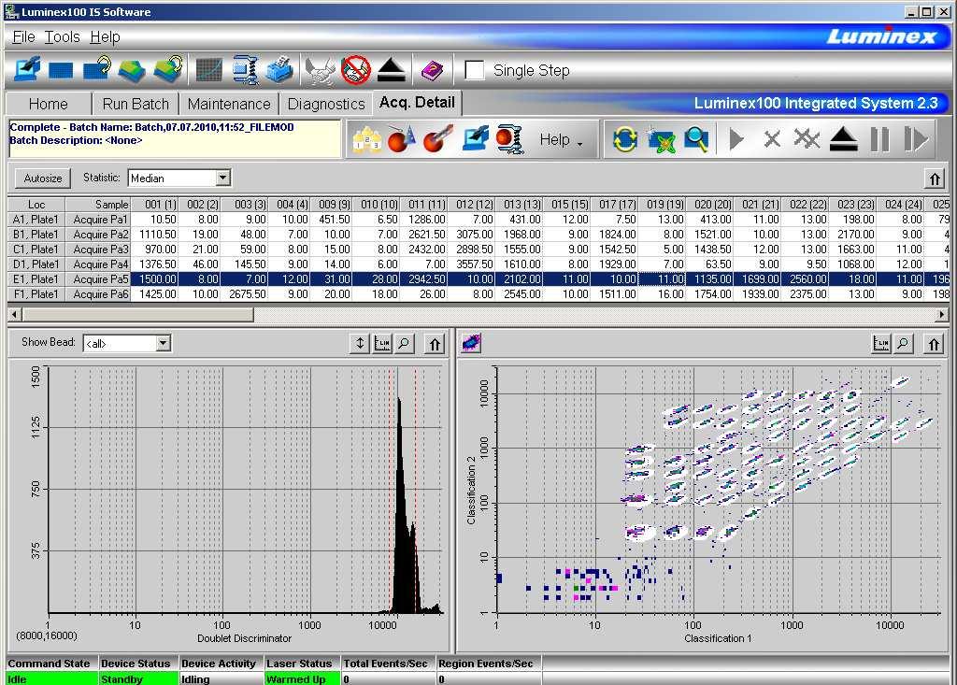Click the double grey X cancel-all icon
Viewport: 957px width, 685px height.
pos(807,139)
